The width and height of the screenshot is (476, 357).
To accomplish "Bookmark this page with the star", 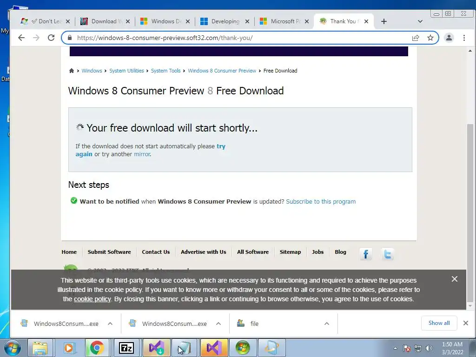I will (430, 38).
